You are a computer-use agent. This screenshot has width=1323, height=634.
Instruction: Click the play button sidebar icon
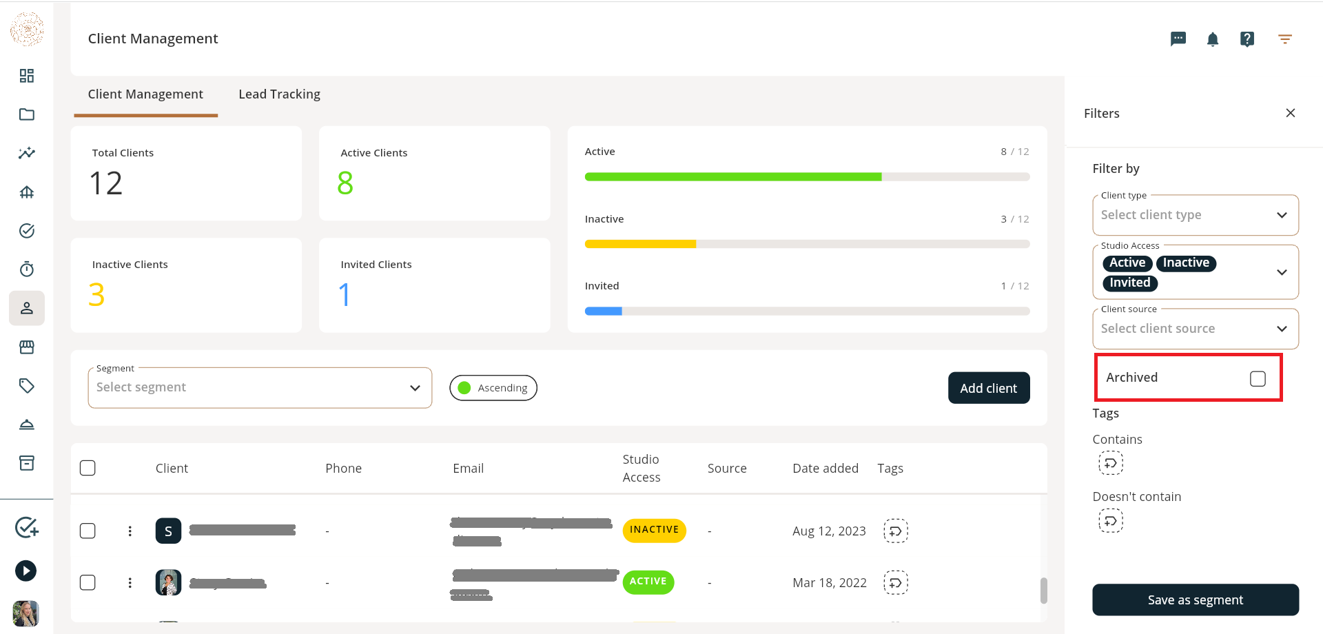26,571
